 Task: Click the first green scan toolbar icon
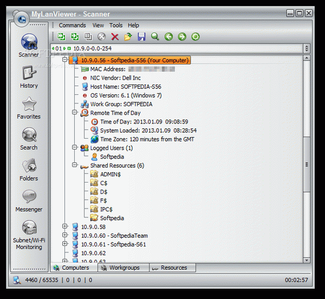pos(61,37)
